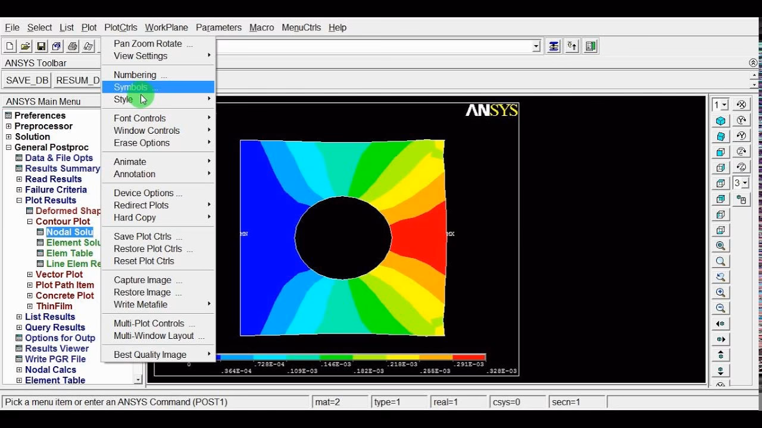Choose Symbols from PlotCtrls menu

click(158, 87)
